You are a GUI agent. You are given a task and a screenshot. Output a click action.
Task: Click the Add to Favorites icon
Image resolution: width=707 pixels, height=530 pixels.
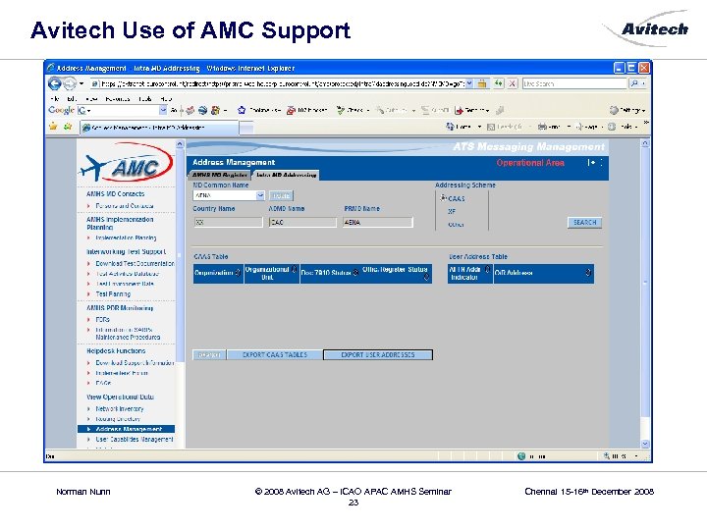(68, 127)
